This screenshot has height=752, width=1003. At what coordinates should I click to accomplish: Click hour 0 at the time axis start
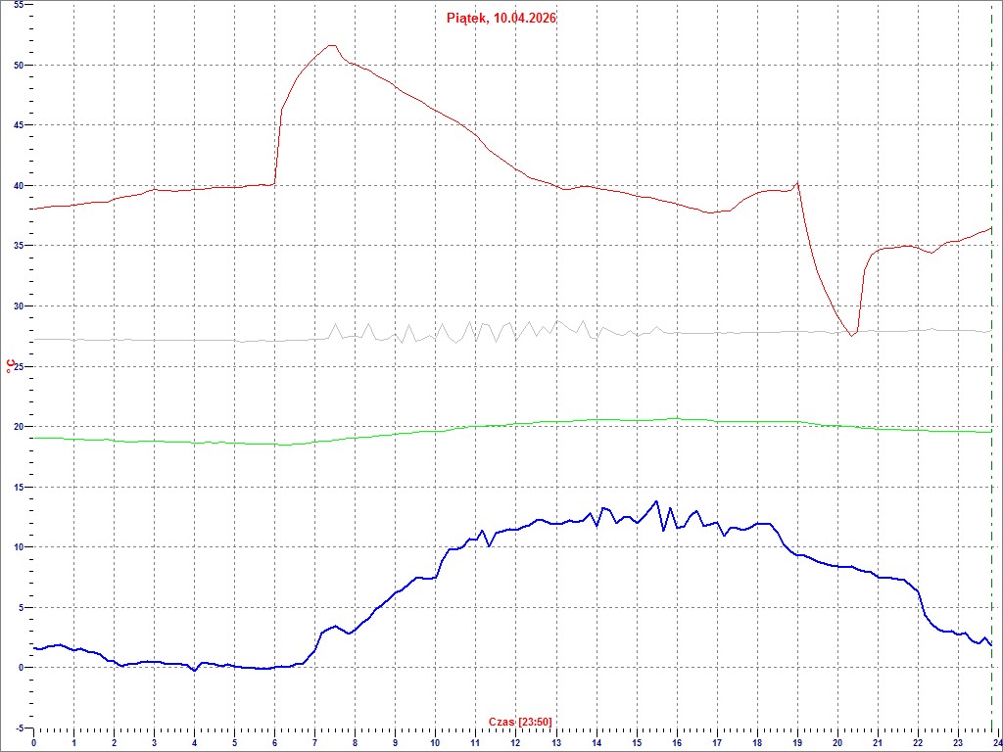[33, 743]
